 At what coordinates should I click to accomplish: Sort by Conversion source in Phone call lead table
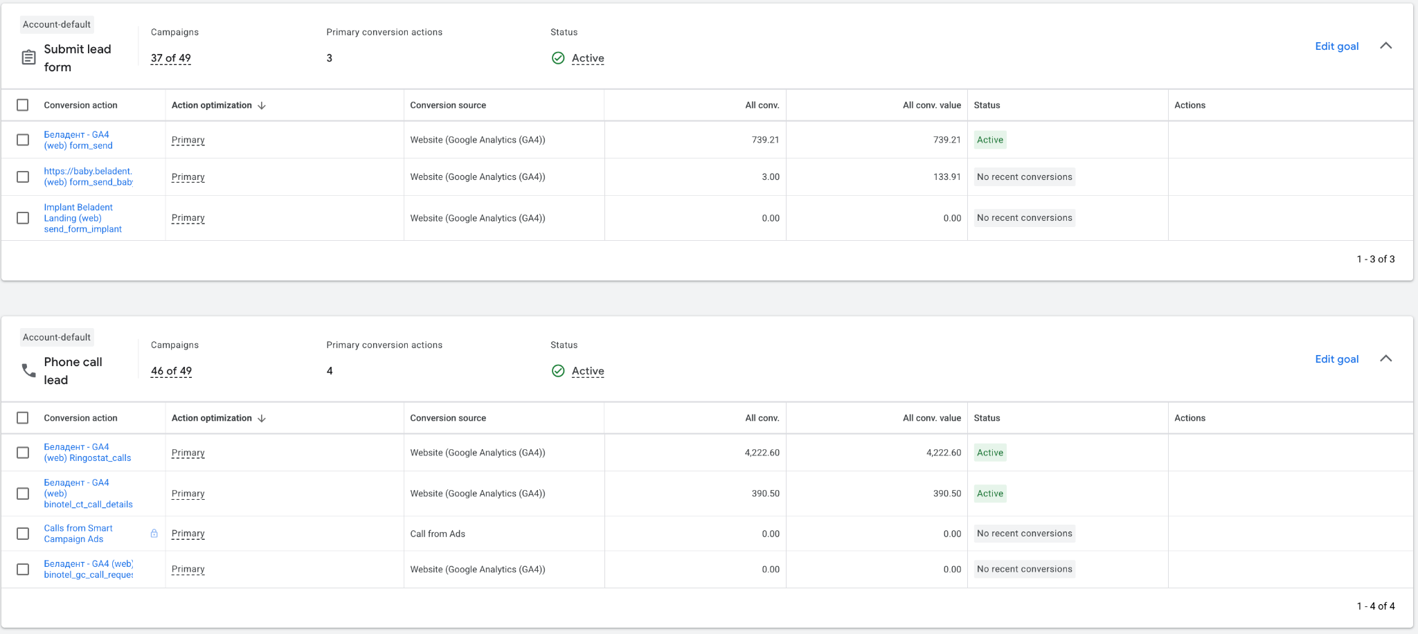pyautogui.click(x=448, y=418)
